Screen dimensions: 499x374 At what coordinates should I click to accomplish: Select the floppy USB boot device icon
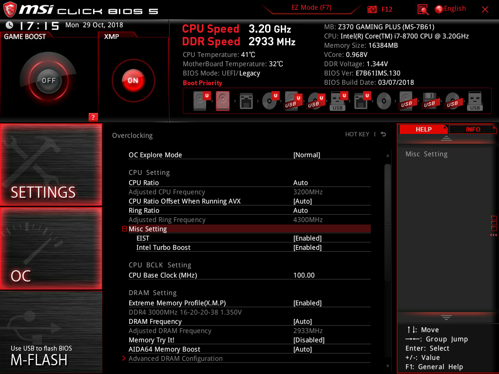pos(429,101)
